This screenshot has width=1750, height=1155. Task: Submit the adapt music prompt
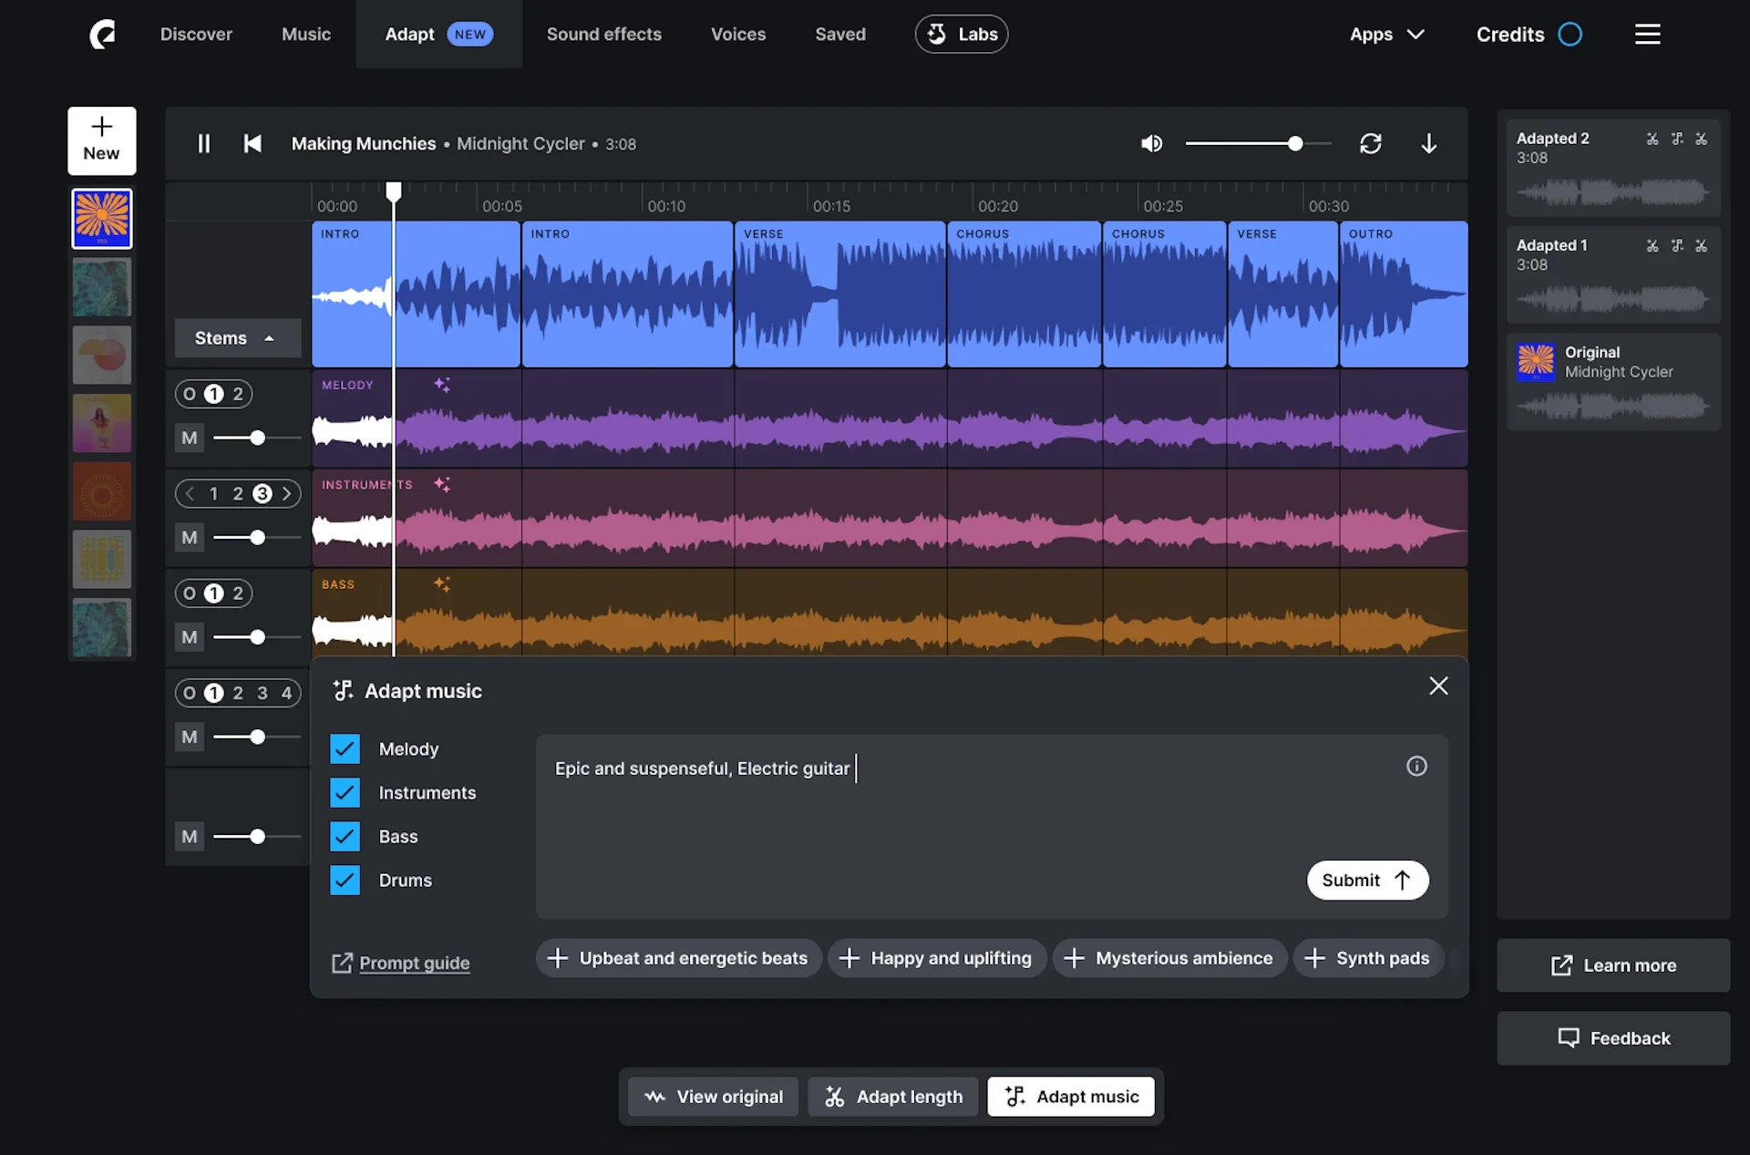pos(1366,881)
